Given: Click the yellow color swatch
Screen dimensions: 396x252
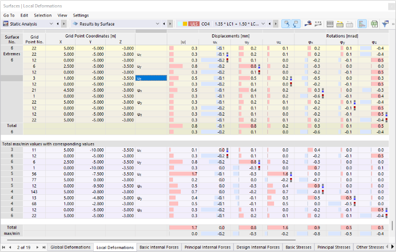Looking at the screenshot, I should [185, 24].
